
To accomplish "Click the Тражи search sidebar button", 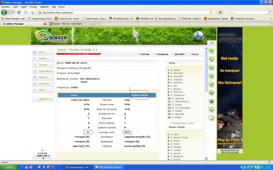I will point(43,65).
